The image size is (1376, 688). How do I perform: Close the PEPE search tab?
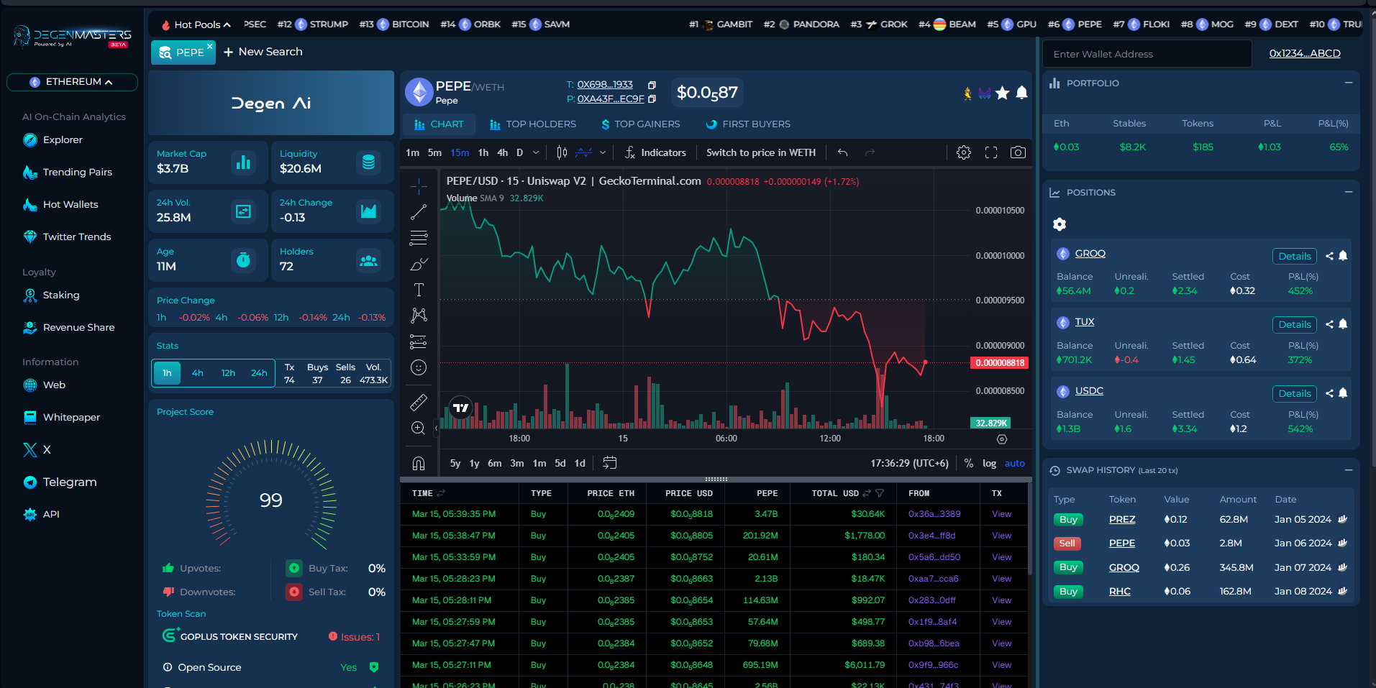(210, 46)
